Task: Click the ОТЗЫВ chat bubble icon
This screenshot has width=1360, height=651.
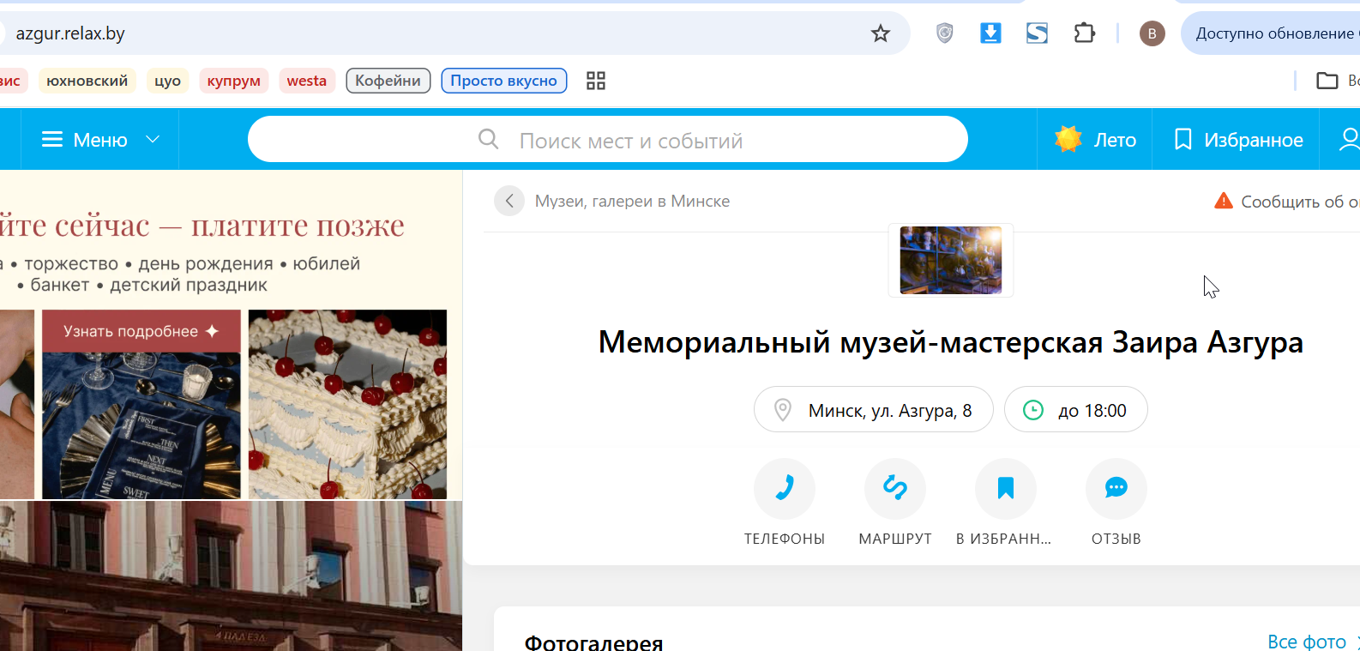Action: 1116,489
